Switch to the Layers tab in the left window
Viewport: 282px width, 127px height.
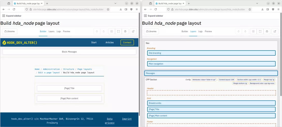(51, 31)
